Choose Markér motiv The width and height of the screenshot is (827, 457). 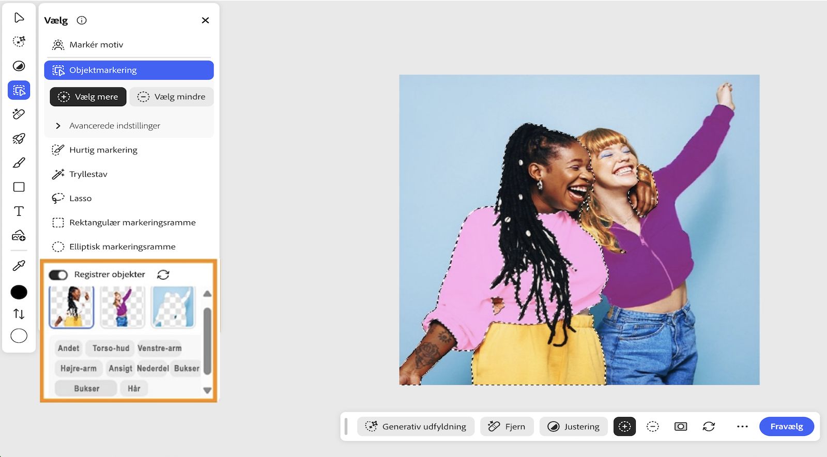[x=129, y=45]
